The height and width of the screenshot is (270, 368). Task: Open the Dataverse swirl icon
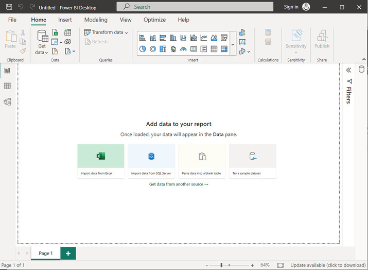67,42
